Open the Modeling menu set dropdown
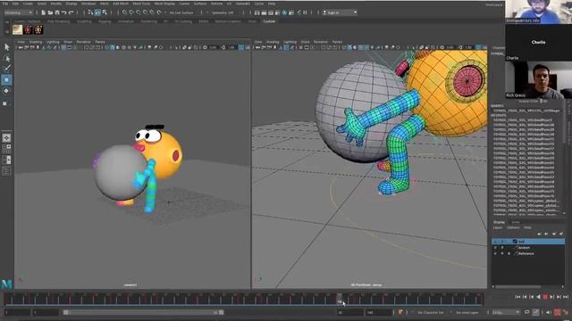This screenshot has height=321, width=572. (x=18, y=12)
